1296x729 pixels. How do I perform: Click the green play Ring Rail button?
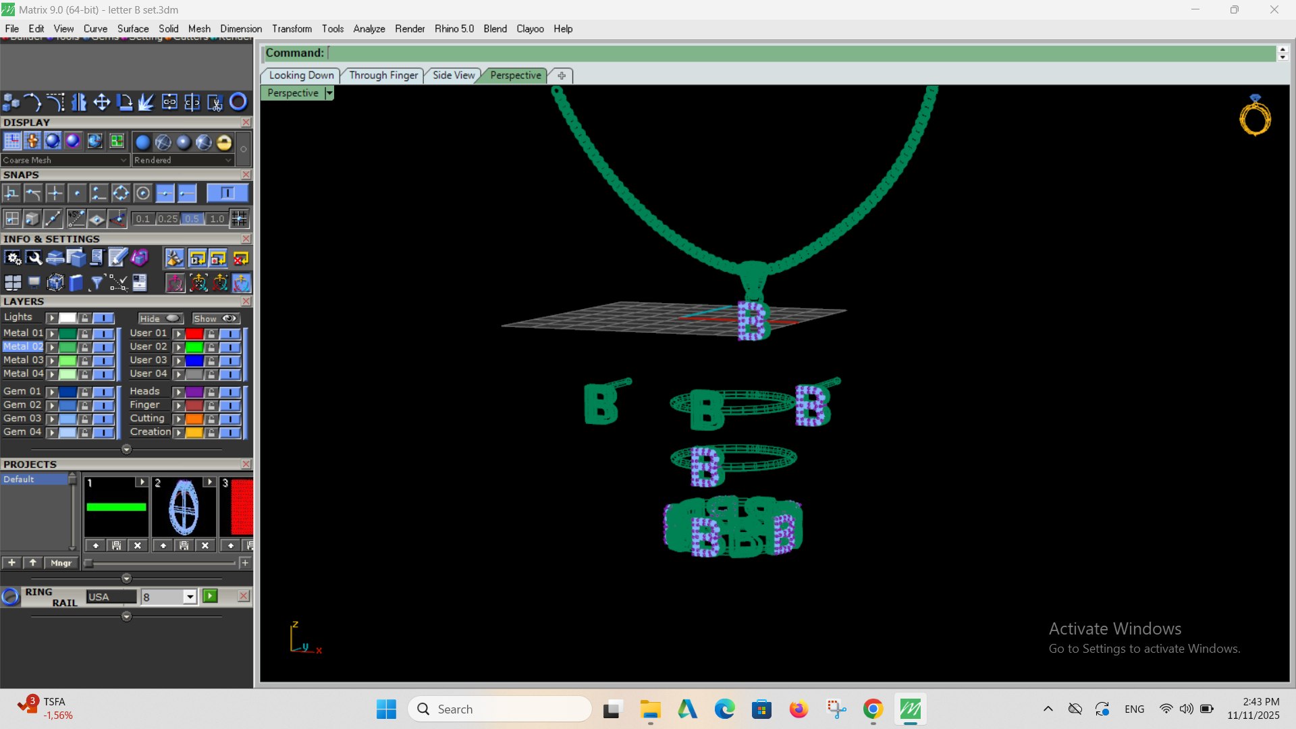[210, 596]
